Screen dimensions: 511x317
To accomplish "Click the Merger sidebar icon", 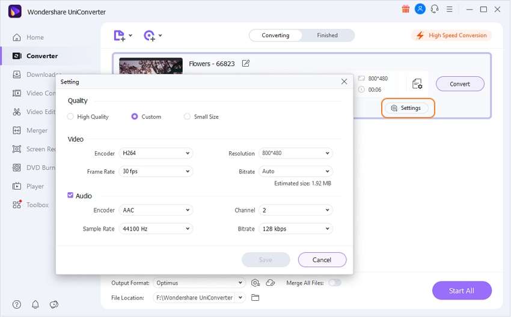I will 17,130.
